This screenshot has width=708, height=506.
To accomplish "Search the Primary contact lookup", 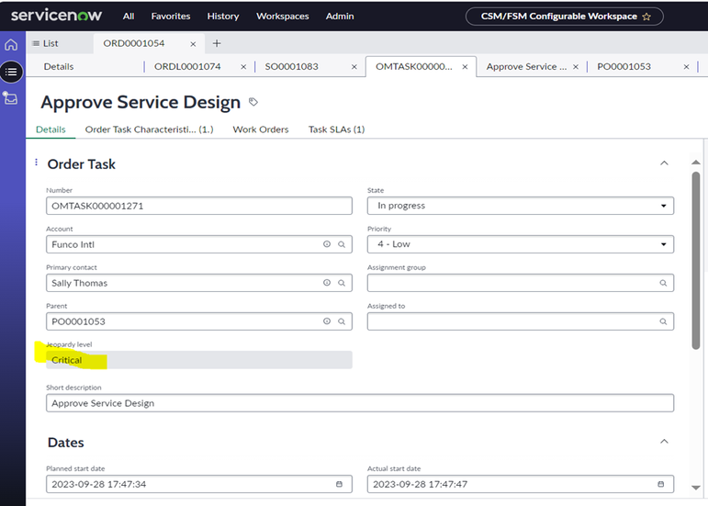I will pos(342,283).
